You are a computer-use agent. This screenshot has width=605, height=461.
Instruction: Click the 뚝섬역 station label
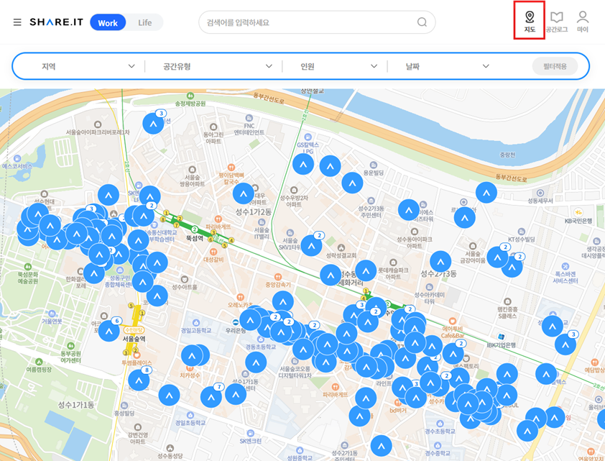click(195, 238)
